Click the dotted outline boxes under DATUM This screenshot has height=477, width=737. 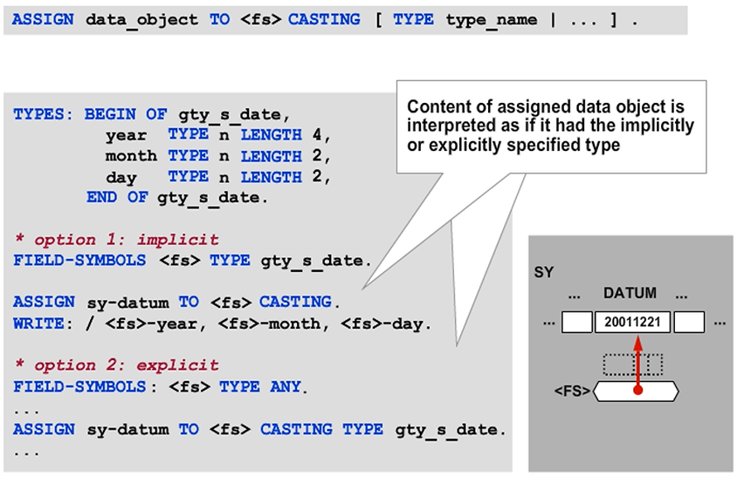(x=633, y=364)
